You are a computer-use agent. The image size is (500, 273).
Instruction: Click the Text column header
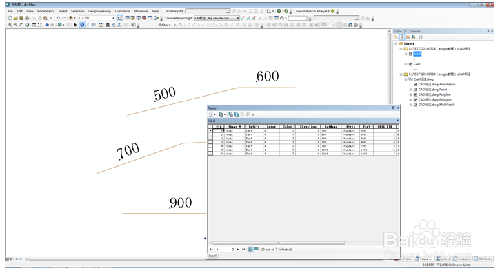click(366, 127)
